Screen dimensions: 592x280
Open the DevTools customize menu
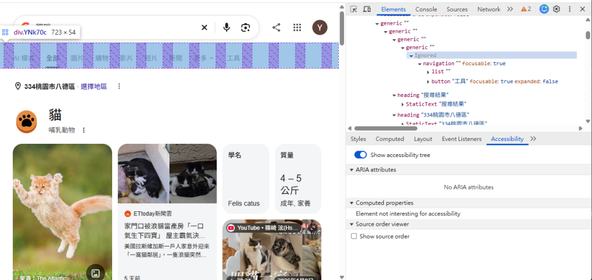coord(569,9)
